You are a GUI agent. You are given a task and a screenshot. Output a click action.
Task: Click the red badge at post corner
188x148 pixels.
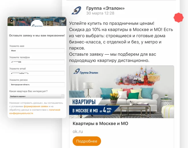(178, 18)
